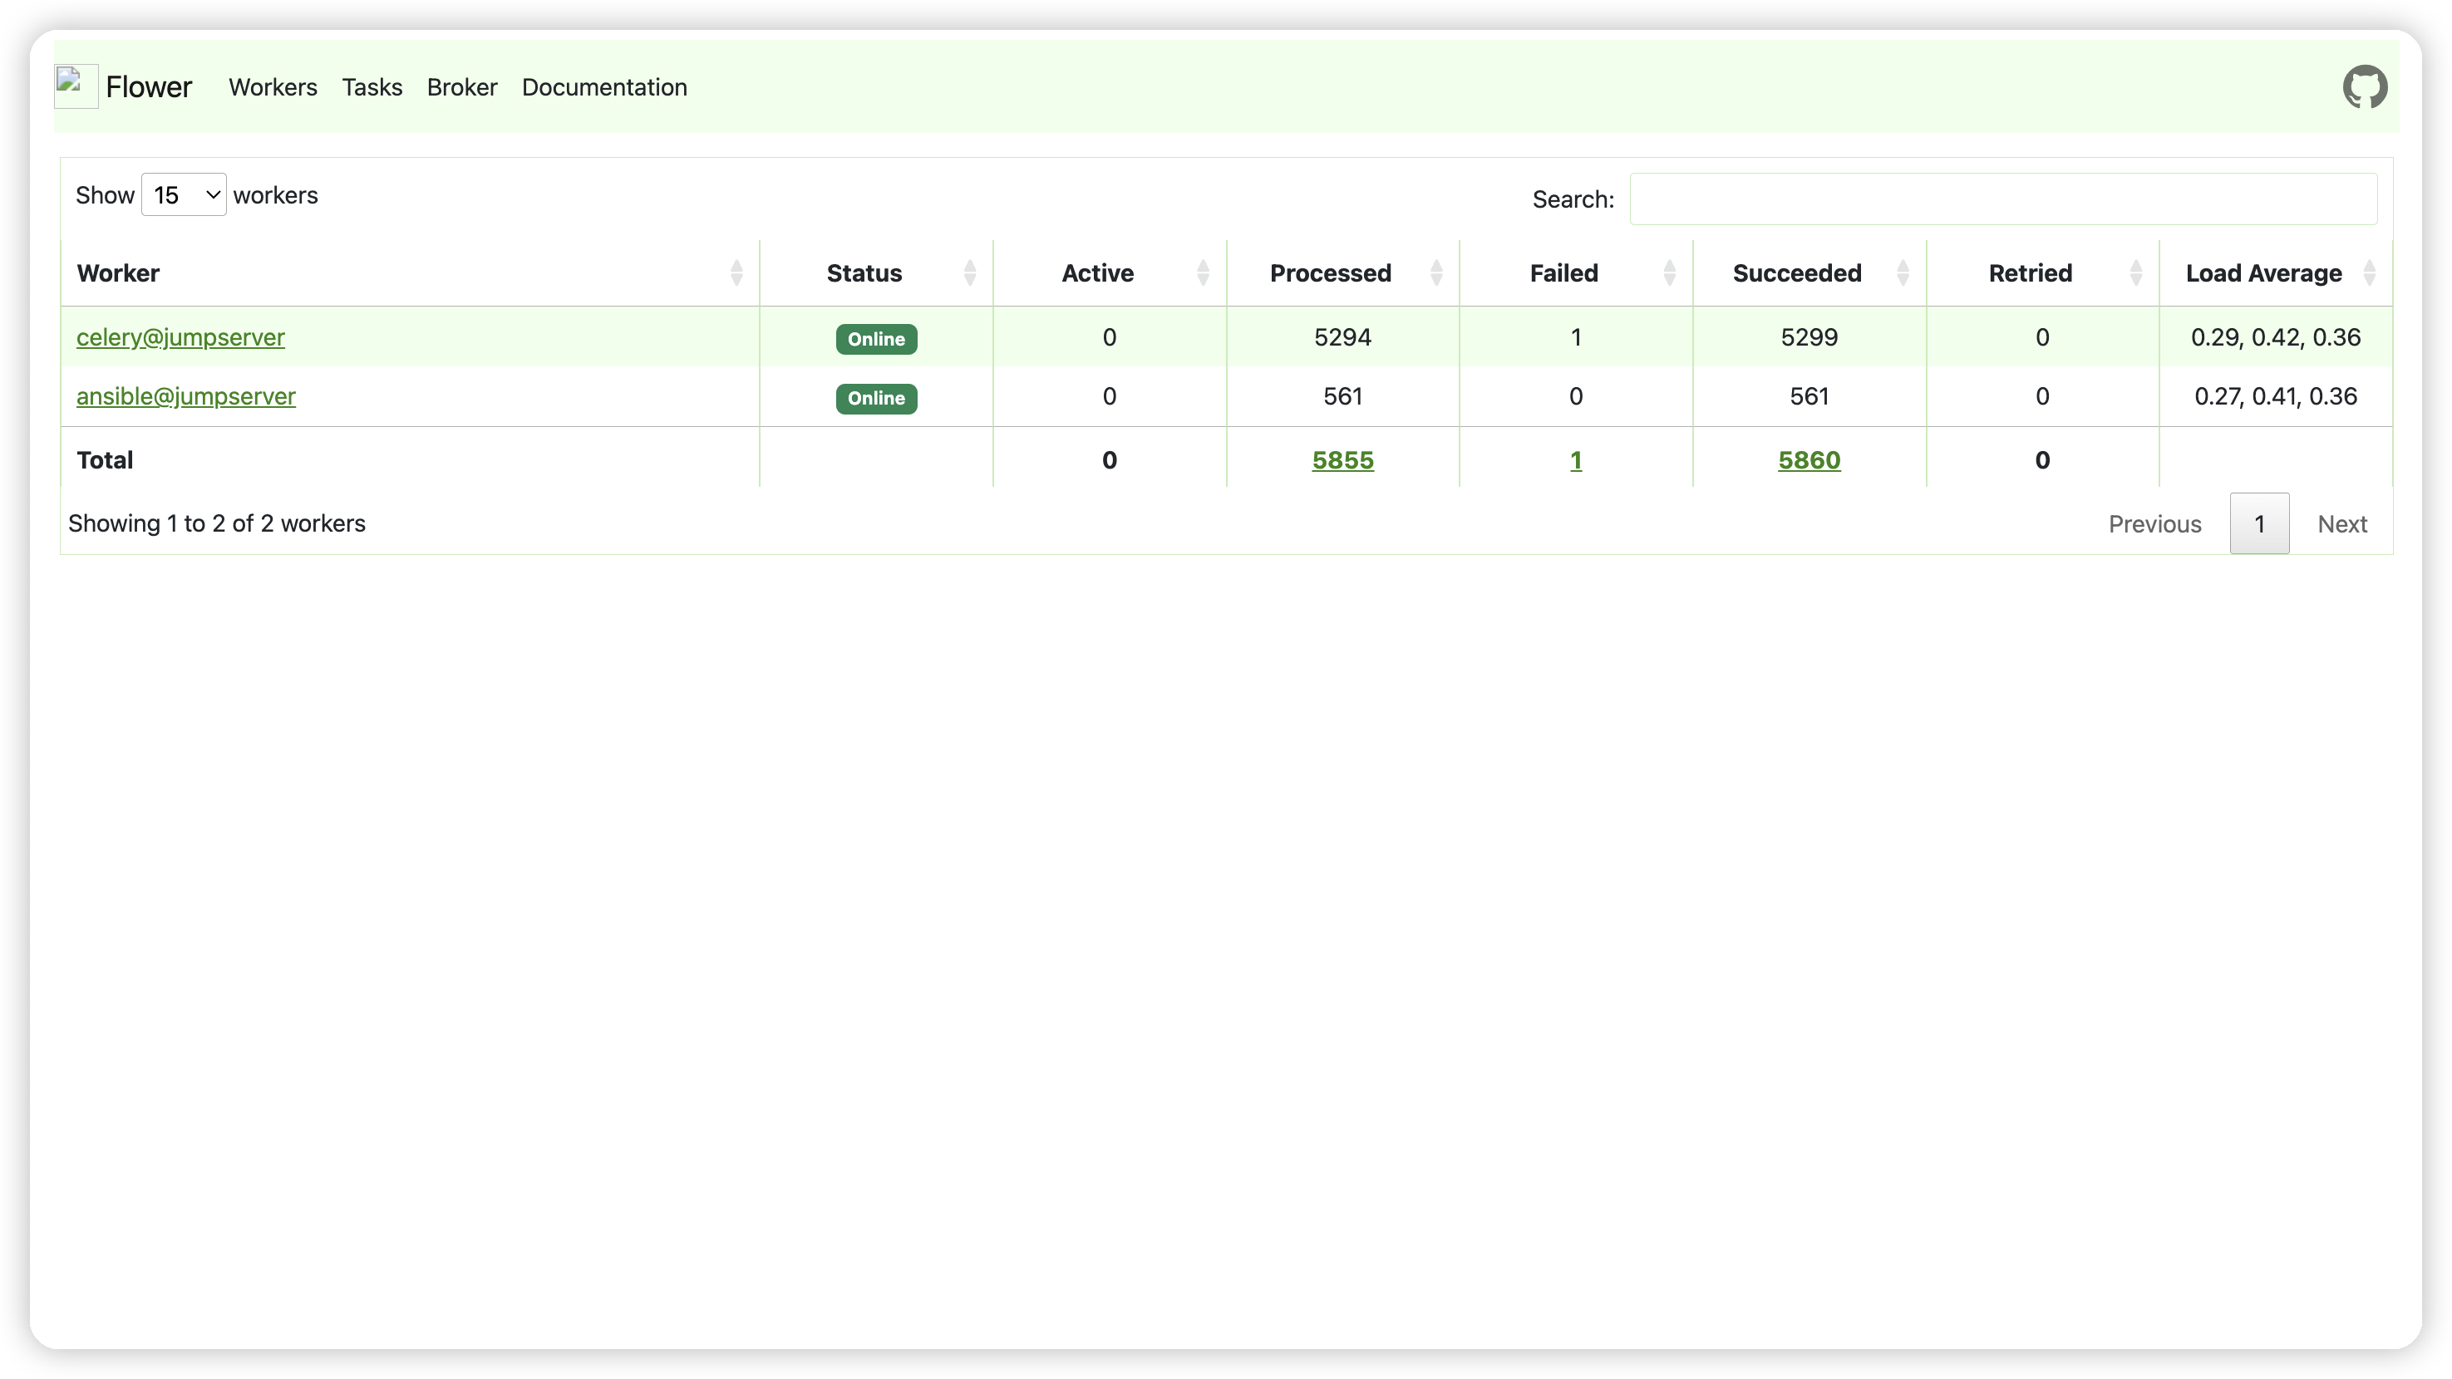Click the Next pagination button
The height and width of the screenshot is (1379, 2452).
pos(2341,524)
